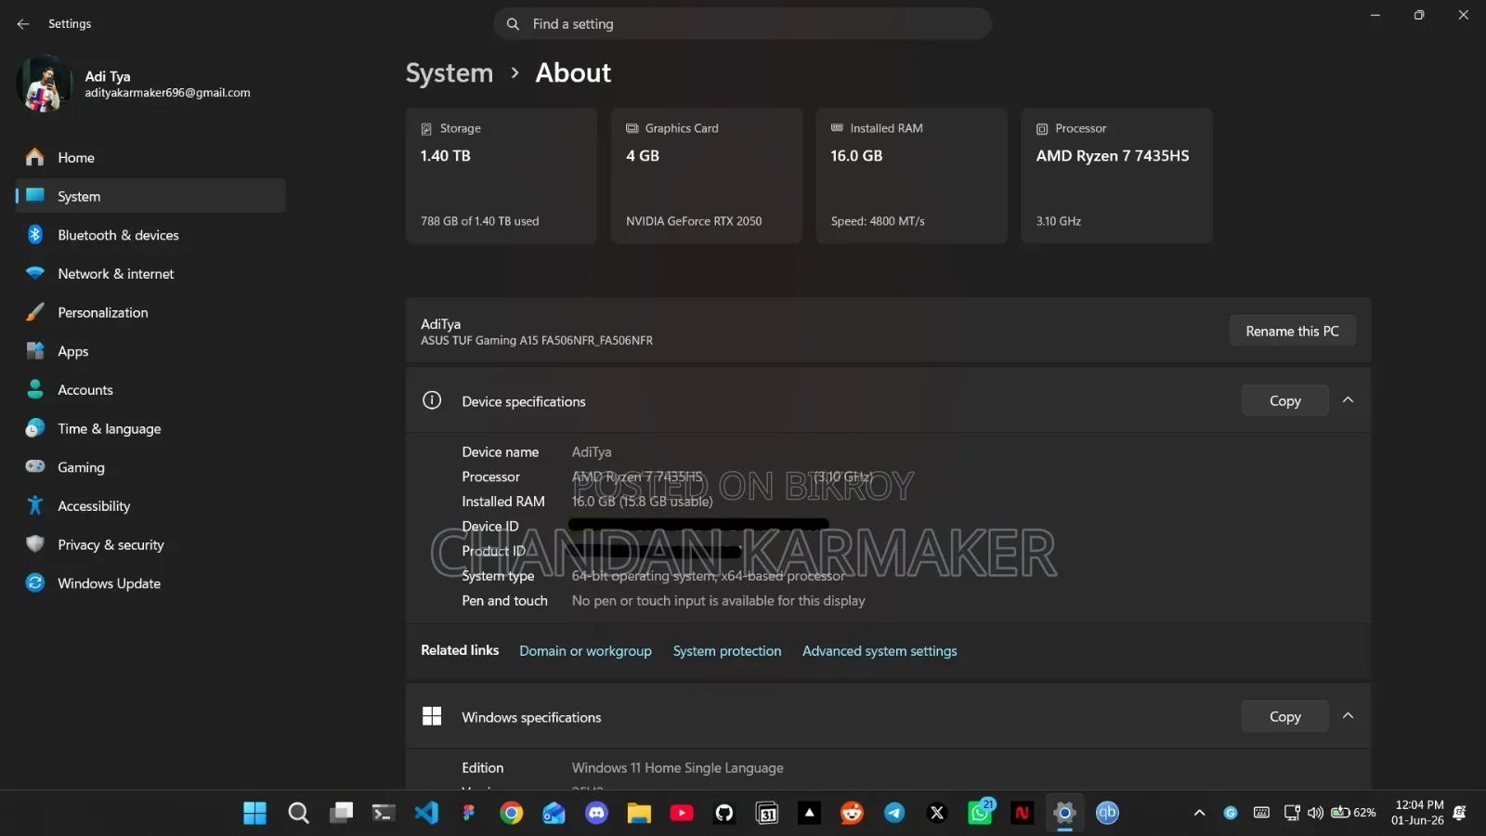Open Windows Update settings
The height and width of the screenshot is (836, 1486).
150,583
